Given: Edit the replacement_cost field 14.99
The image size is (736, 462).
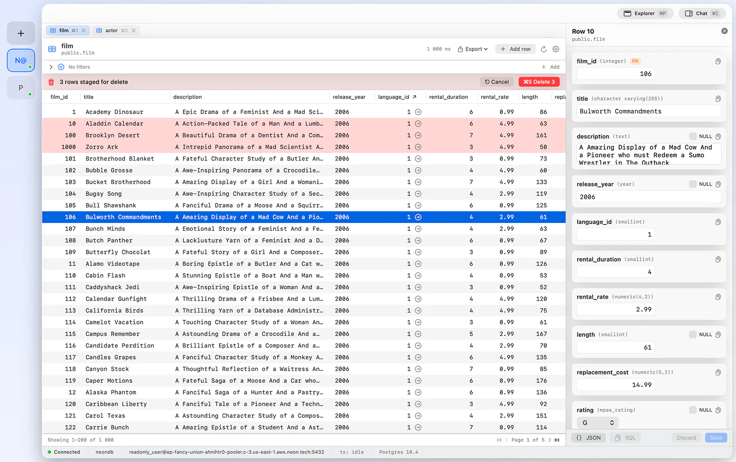Looking at the screenshot, I should tap(616, 385).
